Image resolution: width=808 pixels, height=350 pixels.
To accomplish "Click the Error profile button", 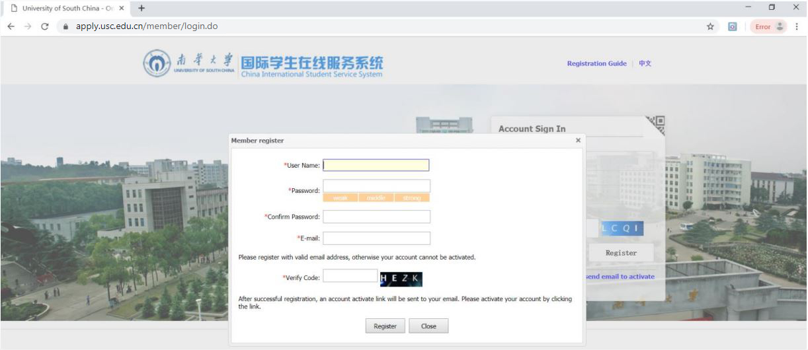I will 769,26.
